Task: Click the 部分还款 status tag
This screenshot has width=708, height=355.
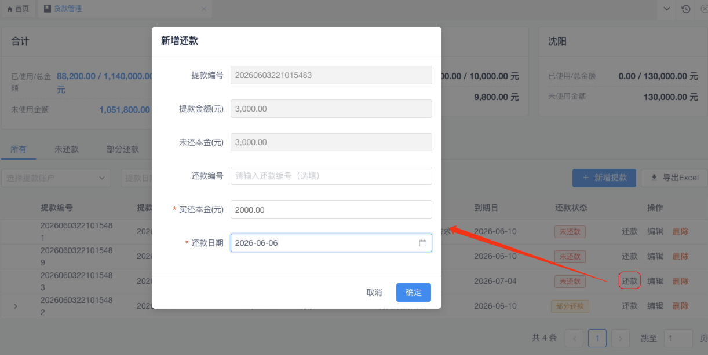Action: [x=570, y=306]
